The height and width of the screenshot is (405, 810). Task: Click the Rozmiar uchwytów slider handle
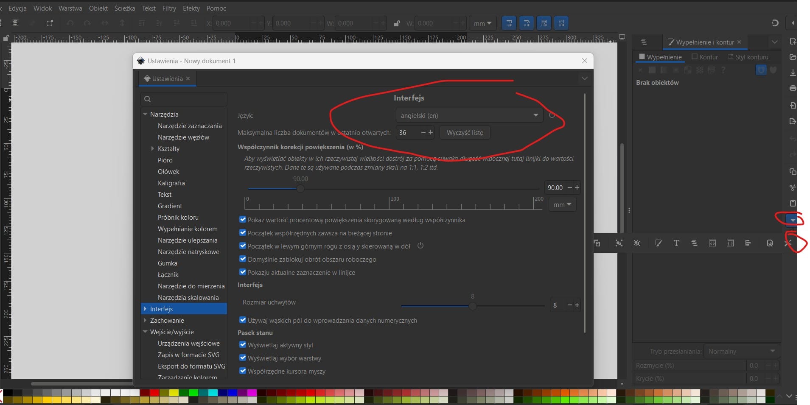[x=472, y=306]
